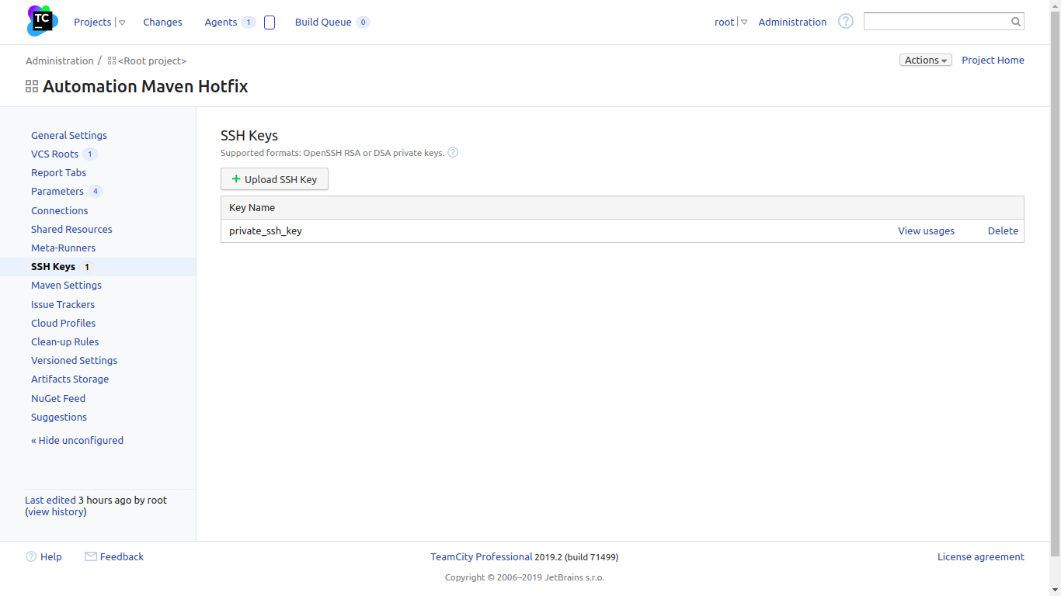Go to the Changes page
Image resolution: width=1061 pixels, height=596 pixels.
pos(162,22)
